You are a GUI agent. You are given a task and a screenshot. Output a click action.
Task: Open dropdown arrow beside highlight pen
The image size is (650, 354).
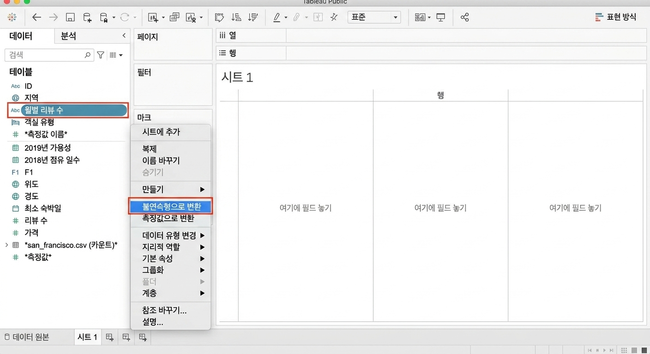click(286, 18)
